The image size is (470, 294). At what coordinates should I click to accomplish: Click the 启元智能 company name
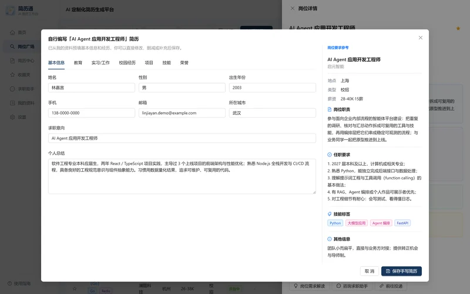(335, 66)
